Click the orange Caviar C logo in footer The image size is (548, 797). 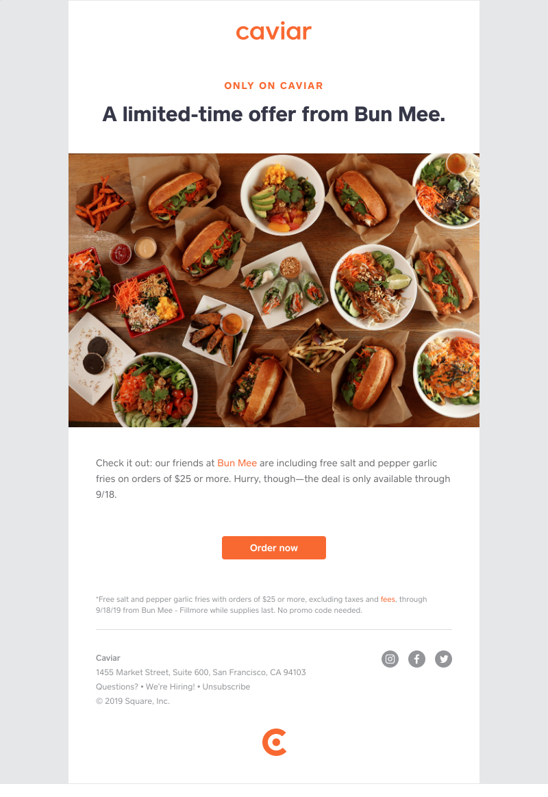pos(275,742)
